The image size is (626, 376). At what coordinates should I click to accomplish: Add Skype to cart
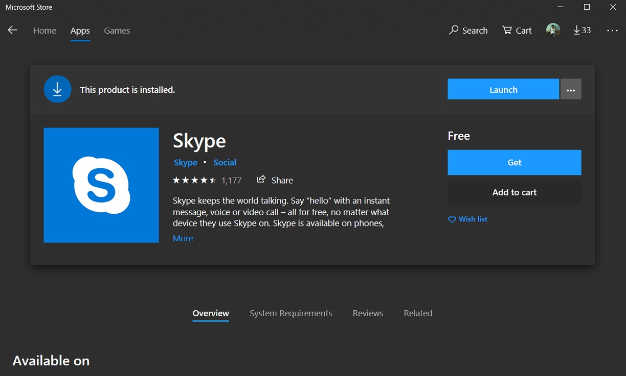[x=514, y=192]
